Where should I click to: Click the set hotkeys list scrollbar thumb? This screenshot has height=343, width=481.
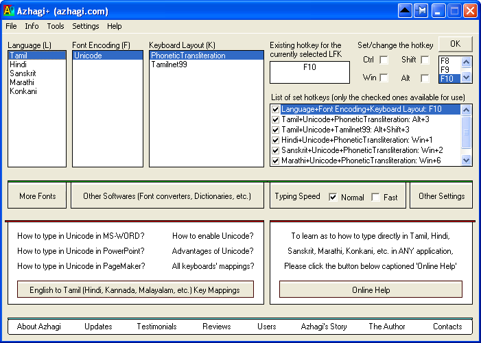(467, 132)
